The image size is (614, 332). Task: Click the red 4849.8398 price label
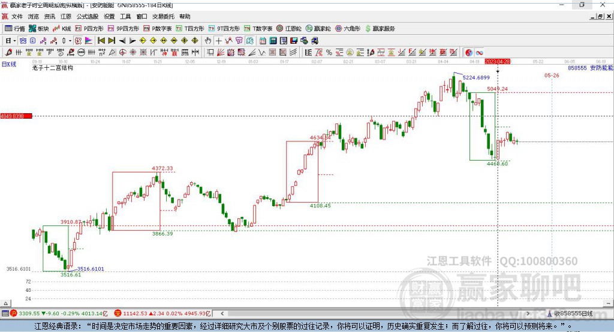pyautogui.click(x=16, y=116)
